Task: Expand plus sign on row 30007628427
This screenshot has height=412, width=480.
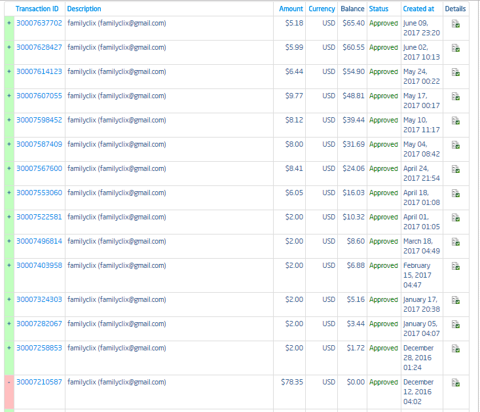Action: [x=9, y=47]
